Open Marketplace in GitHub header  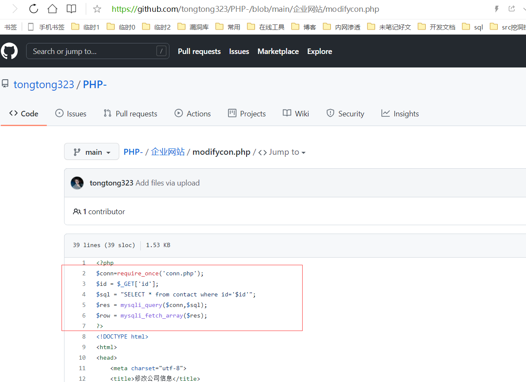pos(278,51)
